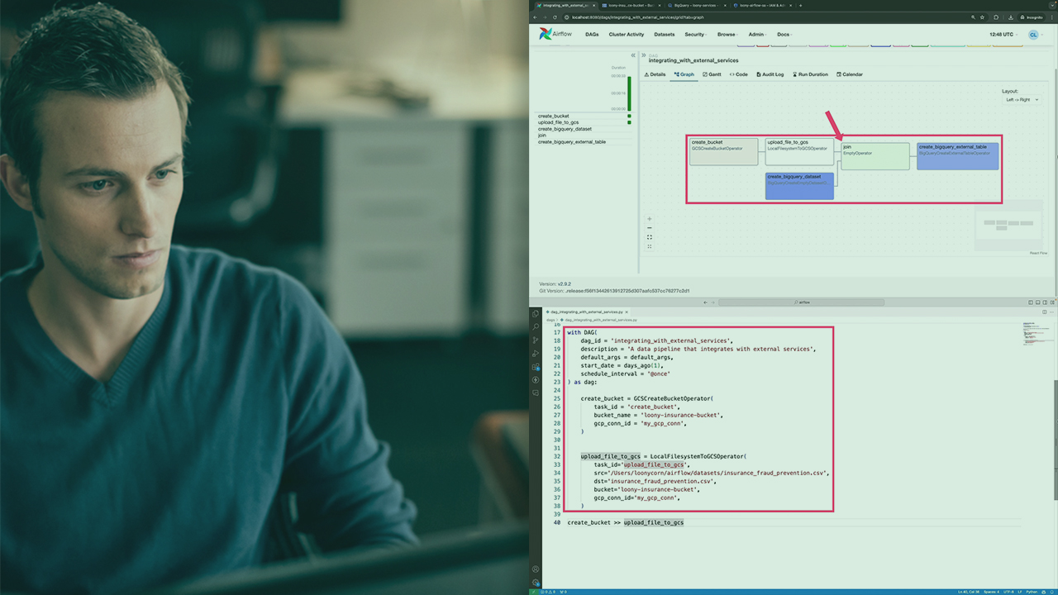Open Manage gear icon in VS Code
This screenshot has height=595, width=1058.
click(x=536, y=582)
